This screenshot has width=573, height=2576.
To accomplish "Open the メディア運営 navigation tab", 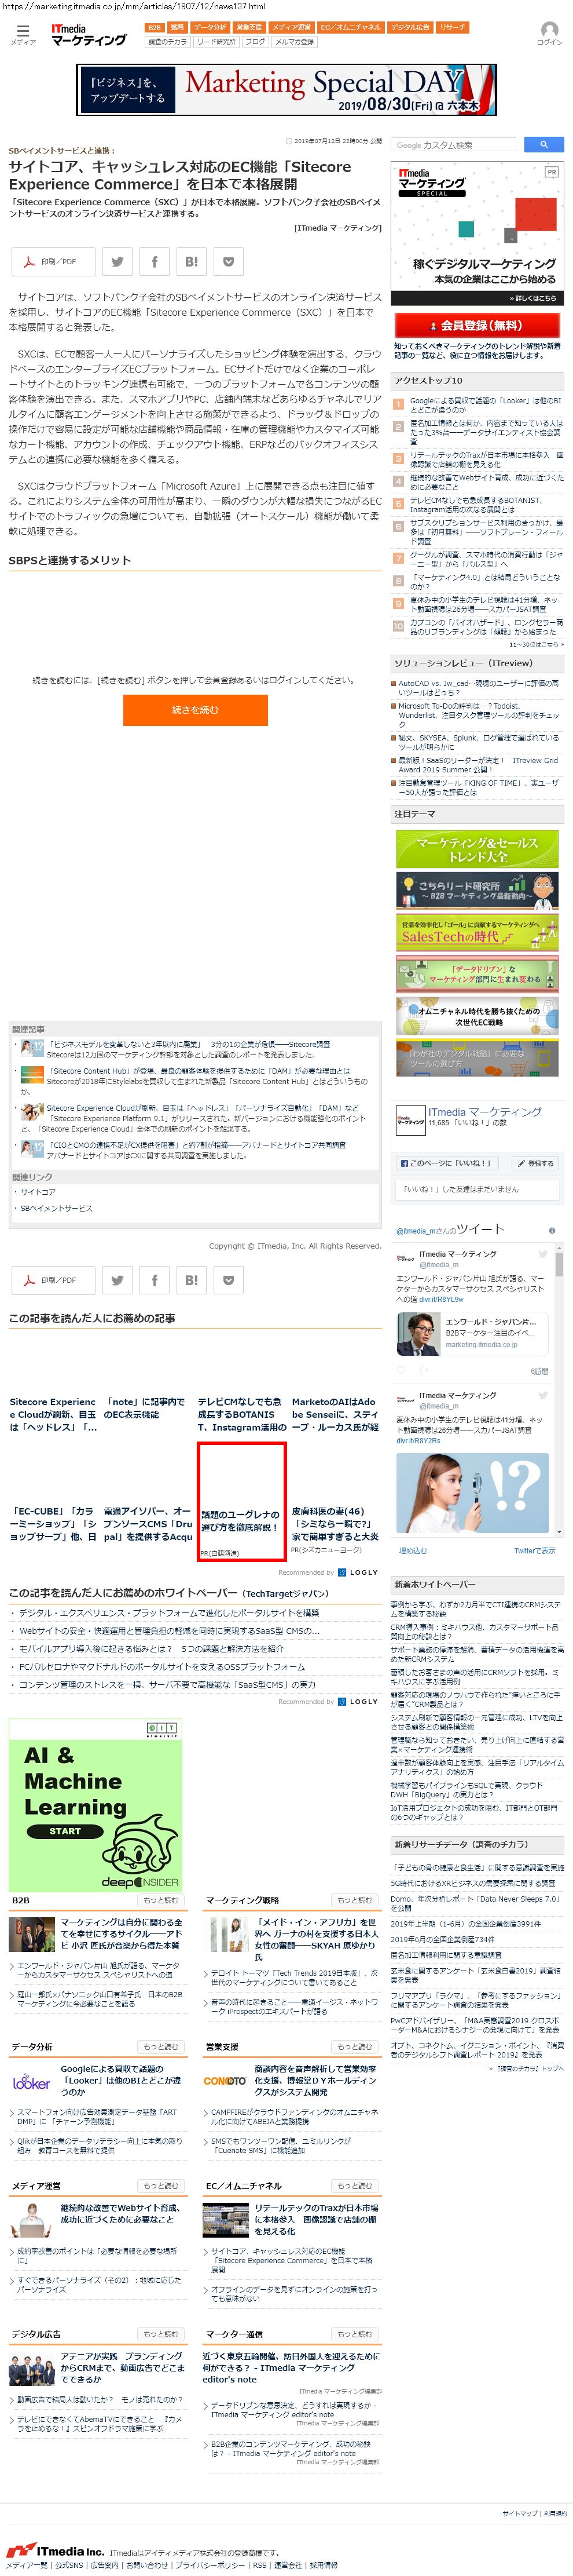I will pyautogui.click(x=292, y=28).
